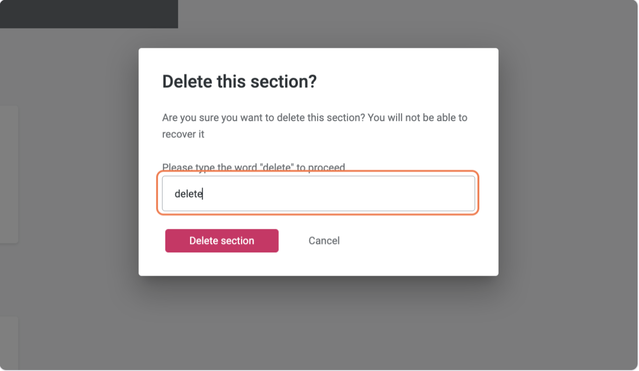Click blank dialog area right of Cancel

(420, 241)
